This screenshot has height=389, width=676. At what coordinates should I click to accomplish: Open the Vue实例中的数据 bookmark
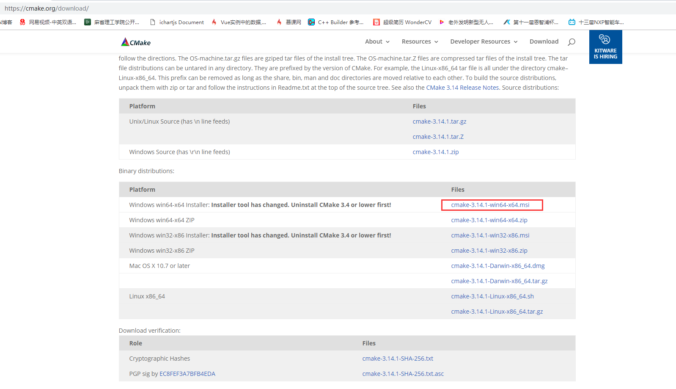coord(239,22)
